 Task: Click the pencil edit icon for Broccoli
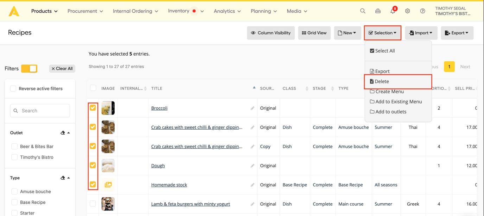click(252, 108)
